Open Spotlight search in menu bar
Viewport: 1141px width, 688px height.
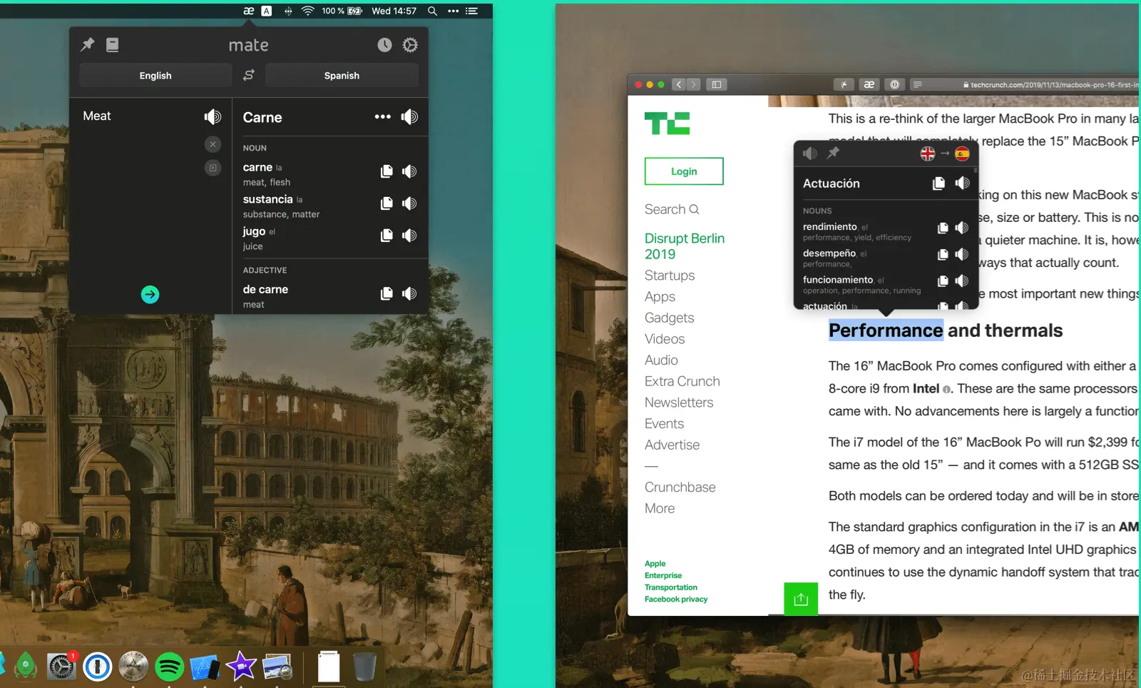point(432,11)
